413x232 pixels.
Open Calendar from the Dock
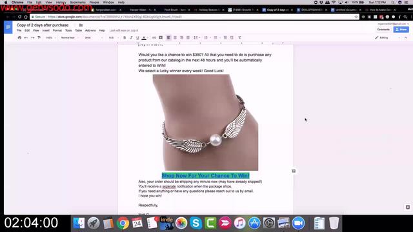(x=137, y=223)
